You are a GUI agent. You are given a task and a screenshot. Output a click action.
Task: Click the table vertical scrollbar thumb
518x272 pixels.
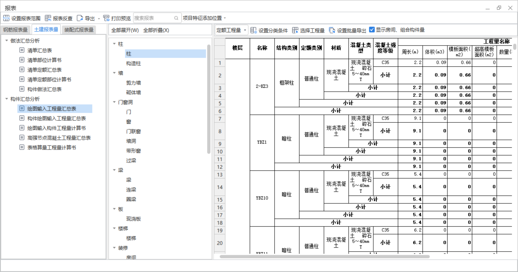(515, 47)
